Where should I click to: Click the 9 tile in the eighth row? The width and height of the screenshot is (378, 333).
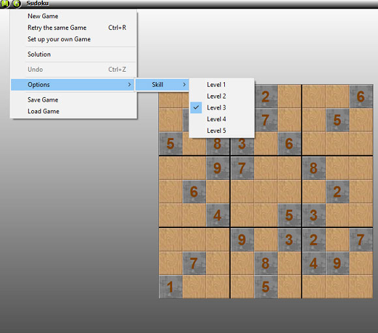click(337, 263)
